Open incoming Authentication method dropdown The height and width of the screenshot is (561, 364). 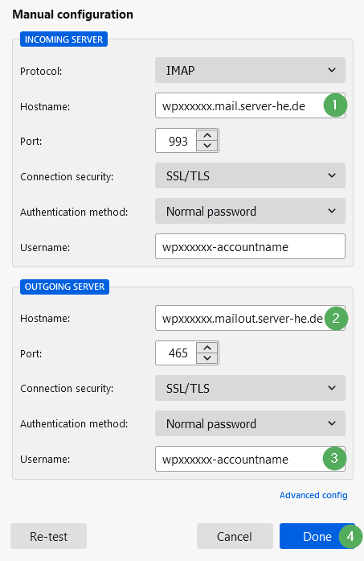coord(250,211)
